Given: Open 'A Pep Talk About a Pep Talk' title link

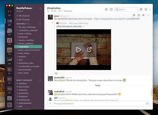Looking at the screenshot, I should pyautogui.click(x=69, y=27).
